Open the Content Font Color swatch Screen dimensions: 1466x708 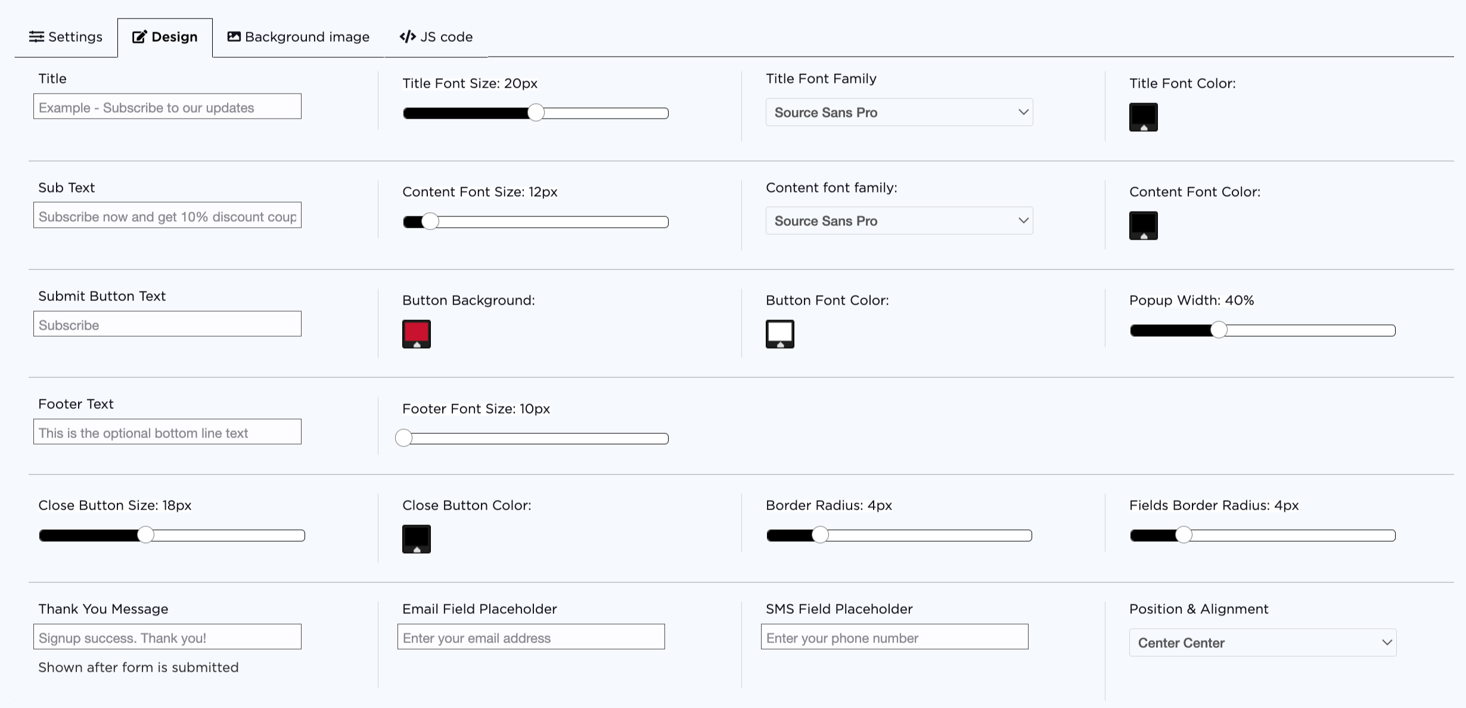coord(1144,226)
